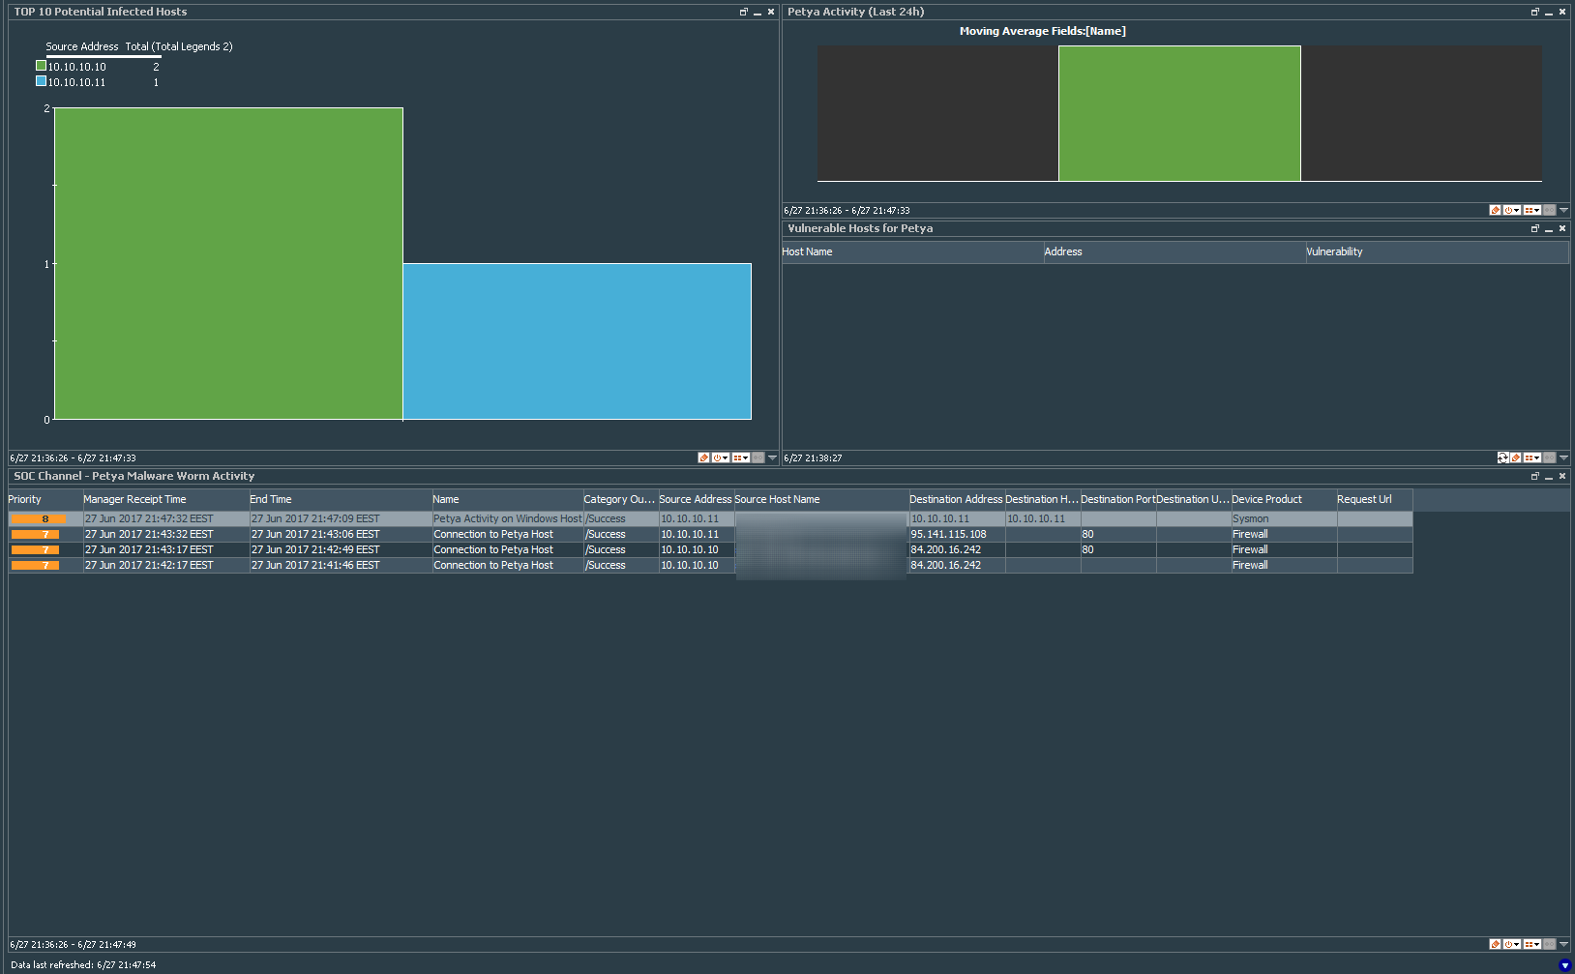The image size is (1575, 974).
Task: Click refresh icon in Vulnerable Hosts panel
Action: click(1502, 457)
